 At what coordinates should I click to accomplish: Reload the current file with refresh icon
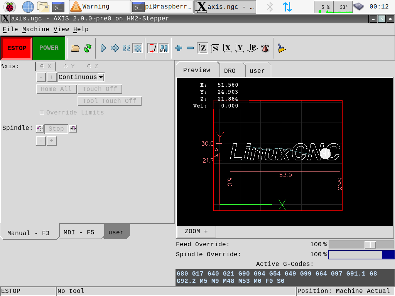pyautogui.click(x=88, y=48)
